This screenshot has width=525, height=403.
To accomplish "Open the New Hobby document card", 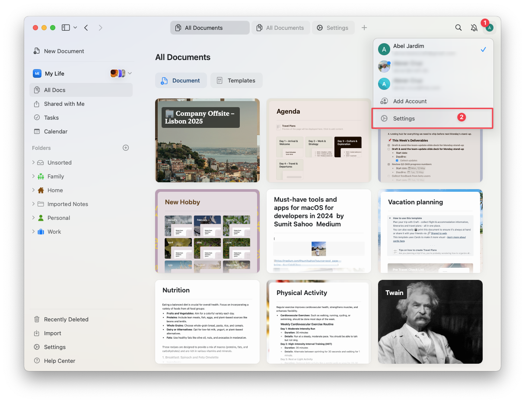I will (207, 231).
